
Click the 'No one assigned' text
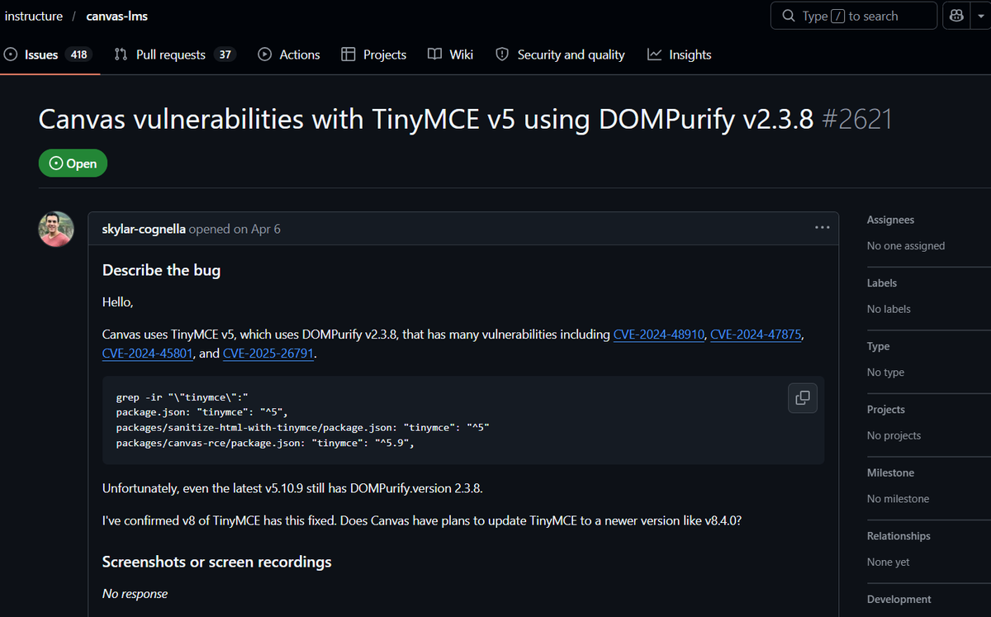906,246
